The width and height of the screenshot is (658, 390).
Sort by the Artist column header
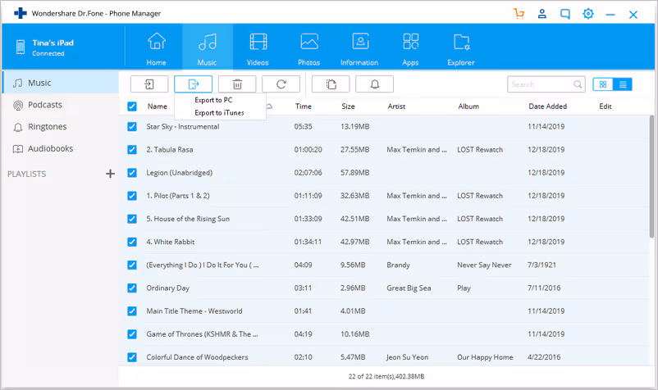click(x=396, y=107)
